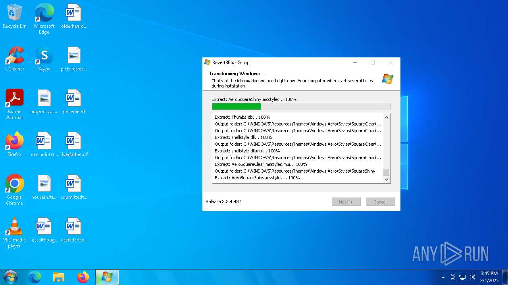Click the Show desktop strip
Screen dimensions: 508x285
click(x=505, y=277)
